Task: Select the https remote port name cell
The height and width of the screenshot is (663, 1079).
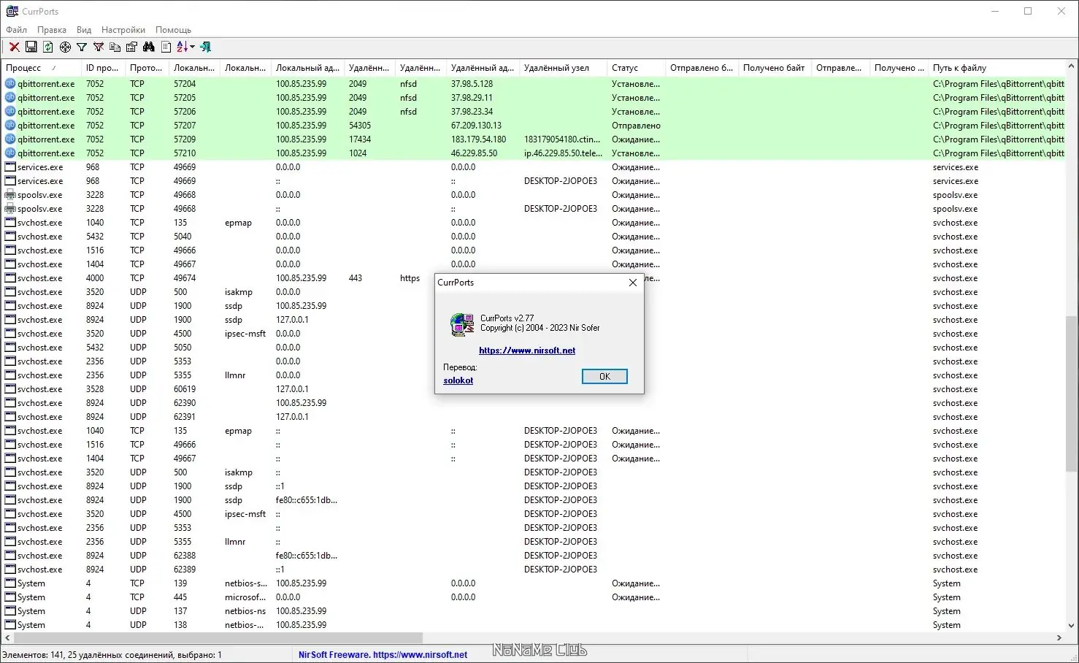Action: coord(410,278)
